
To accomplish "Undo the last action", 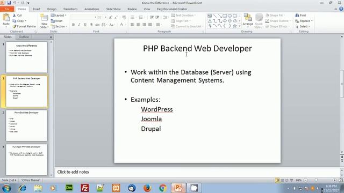I will (x=15, y=3).
